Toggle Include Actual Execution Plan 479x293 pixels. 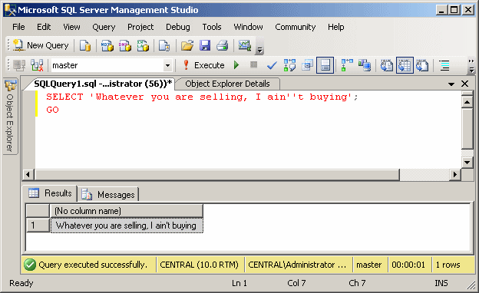[x=347, y=65]
